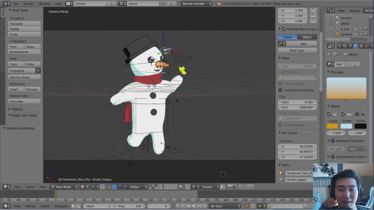Click the New Layer button for grease pencil
374x210 pixels.
point(297,50)
